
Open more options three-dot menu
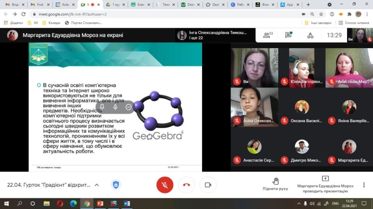coord(364,185)
